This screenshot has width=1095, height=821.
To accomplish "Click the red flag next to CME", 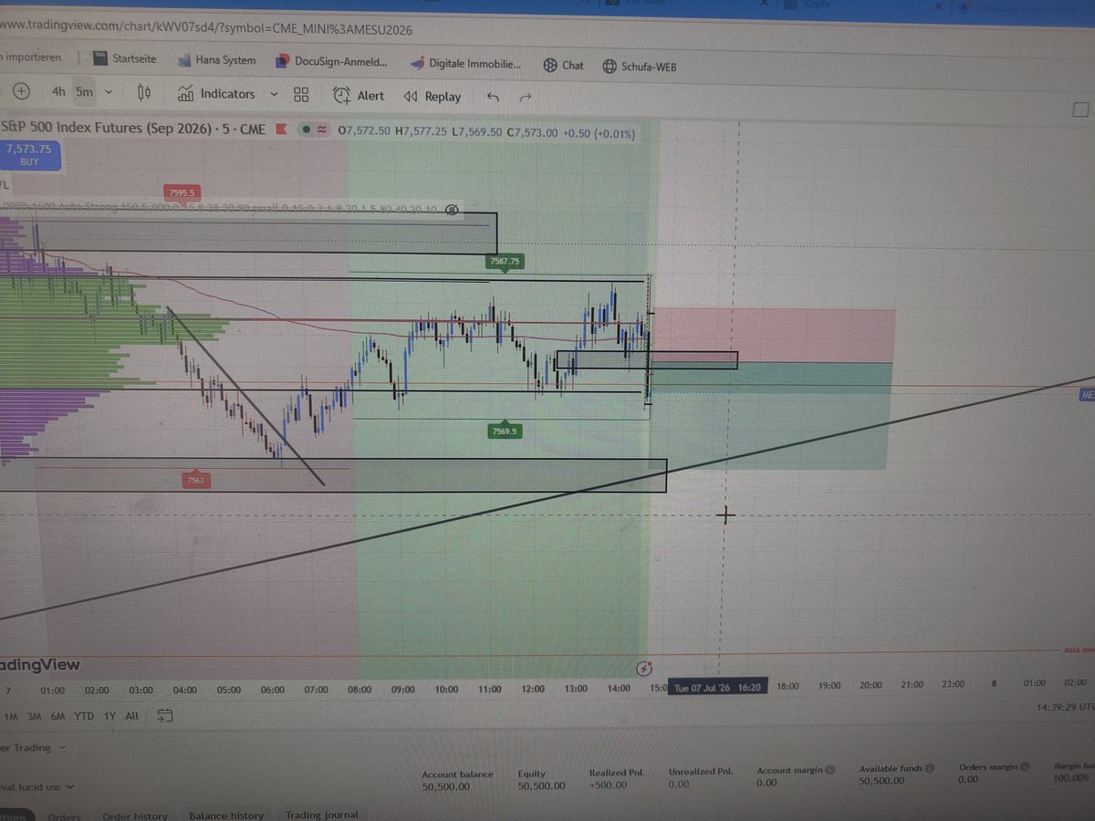I will [x=282, y=130].
